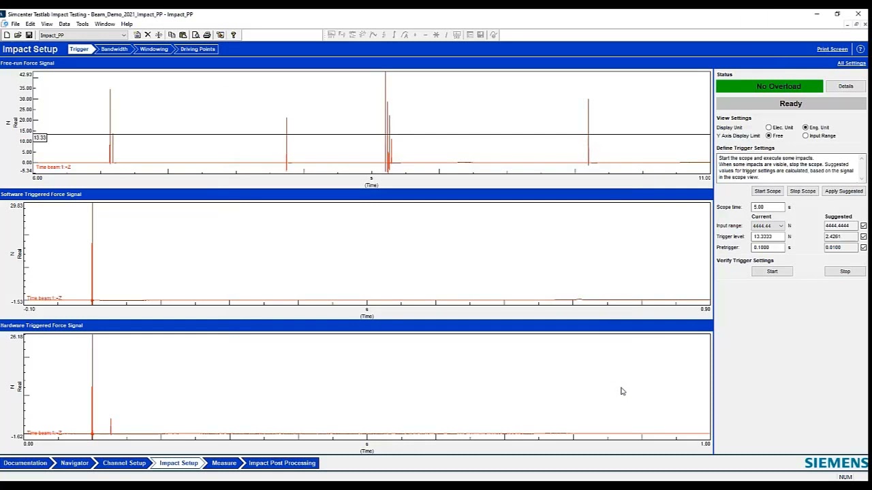Create a new project with the New icon
The image size is (872, 490).
[x=7, y=35]
